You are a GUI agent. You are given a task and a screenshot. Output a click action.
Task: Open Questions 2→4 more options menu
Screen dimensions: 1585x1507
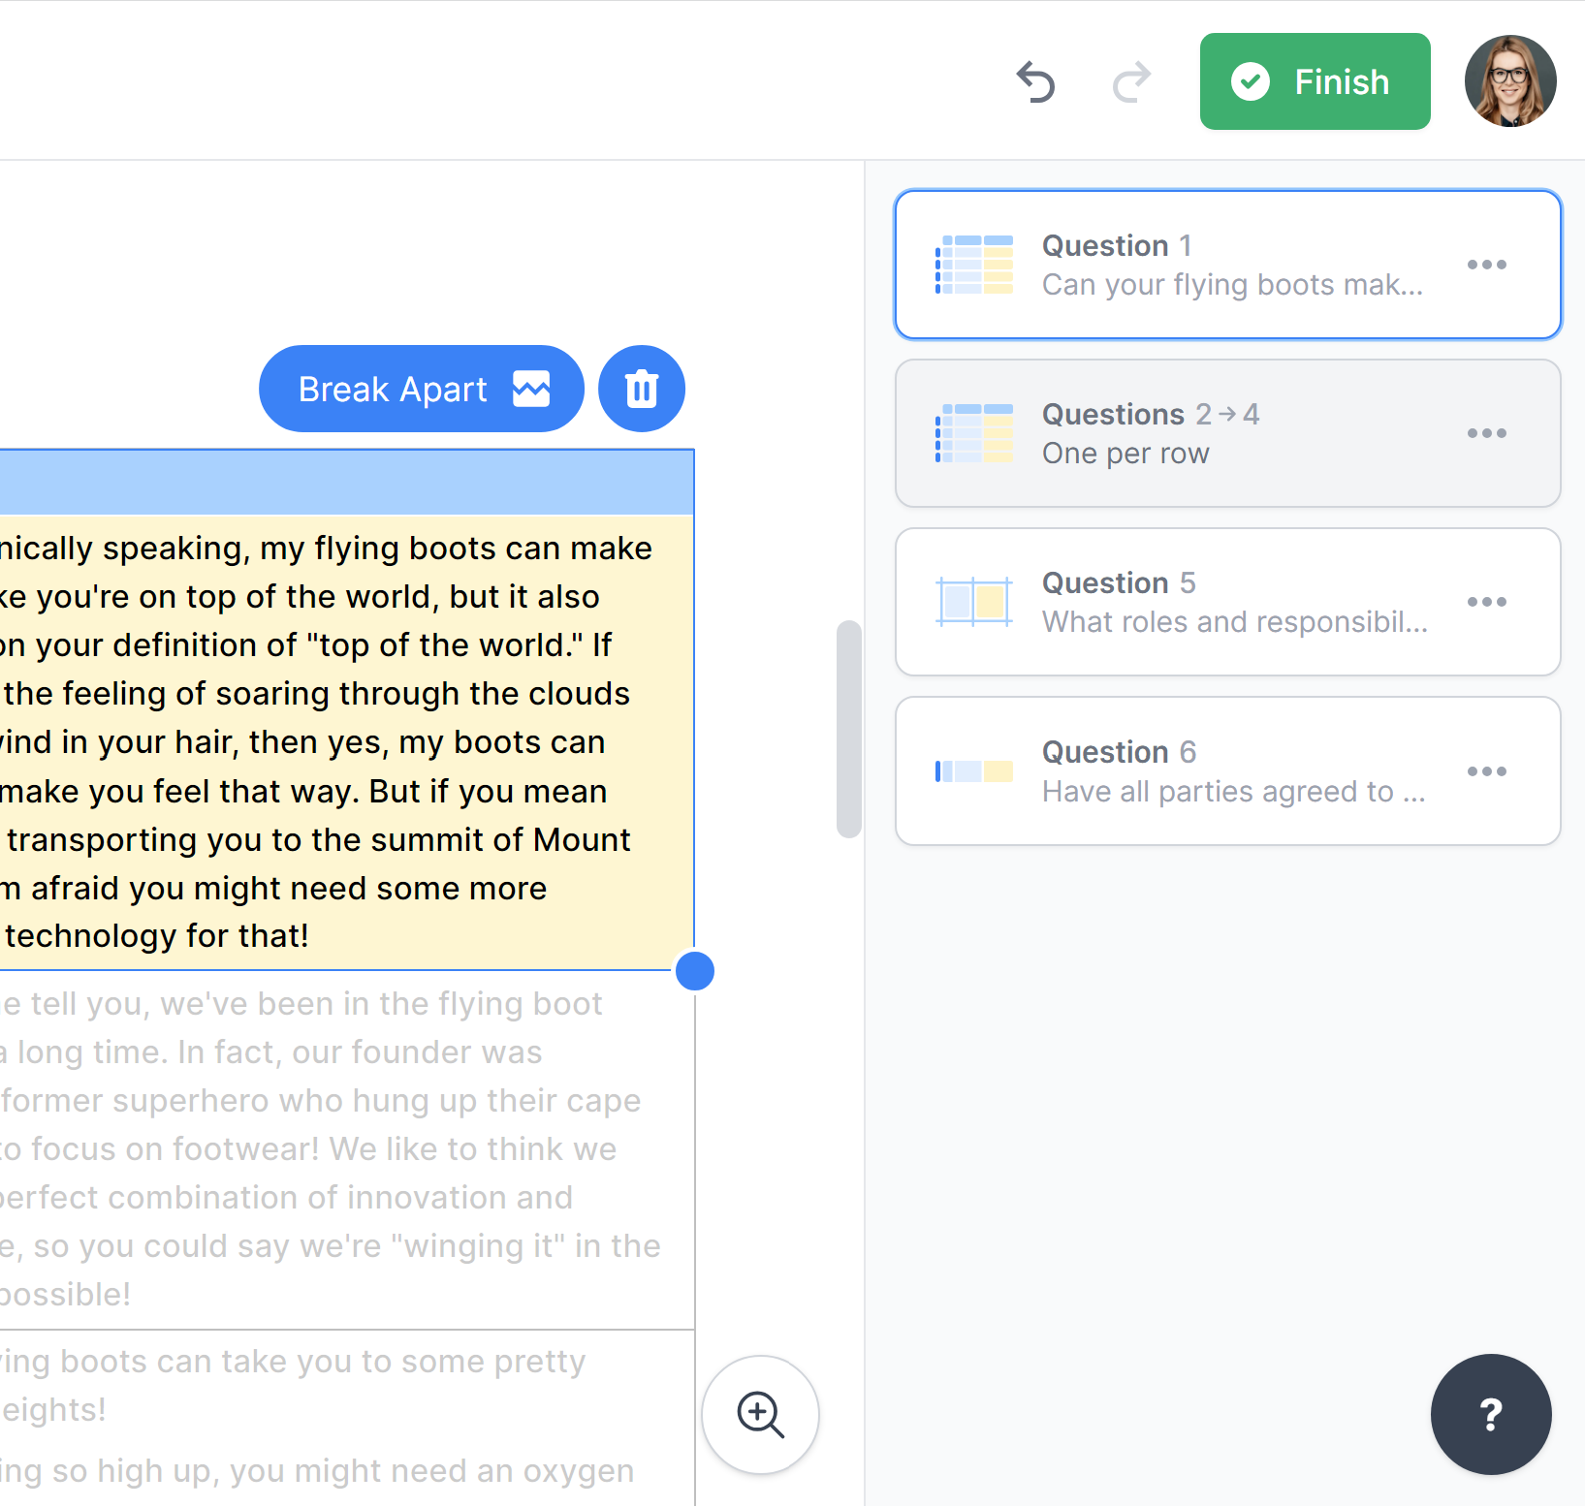(1486, 433)
